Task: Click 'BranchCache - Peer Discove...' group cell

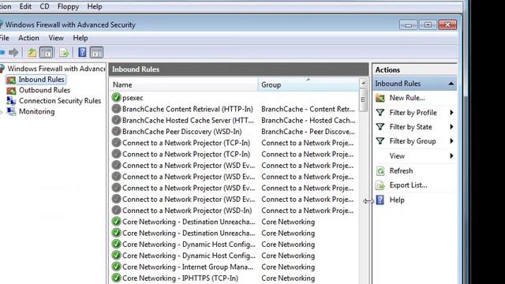Action: click(308, 132)
